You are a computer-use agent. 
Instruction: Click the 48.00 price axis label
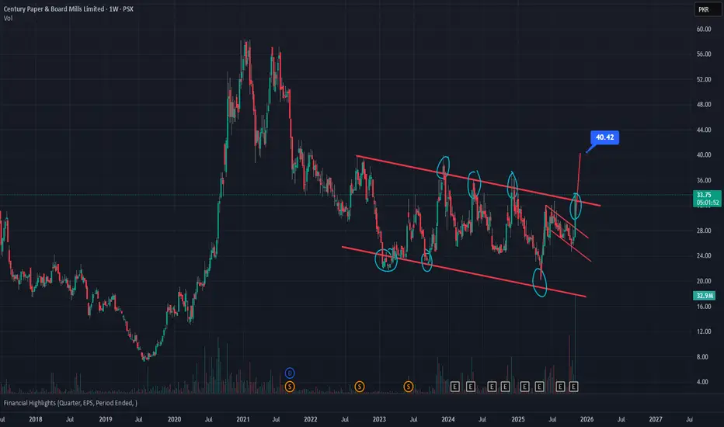[704, 104]
